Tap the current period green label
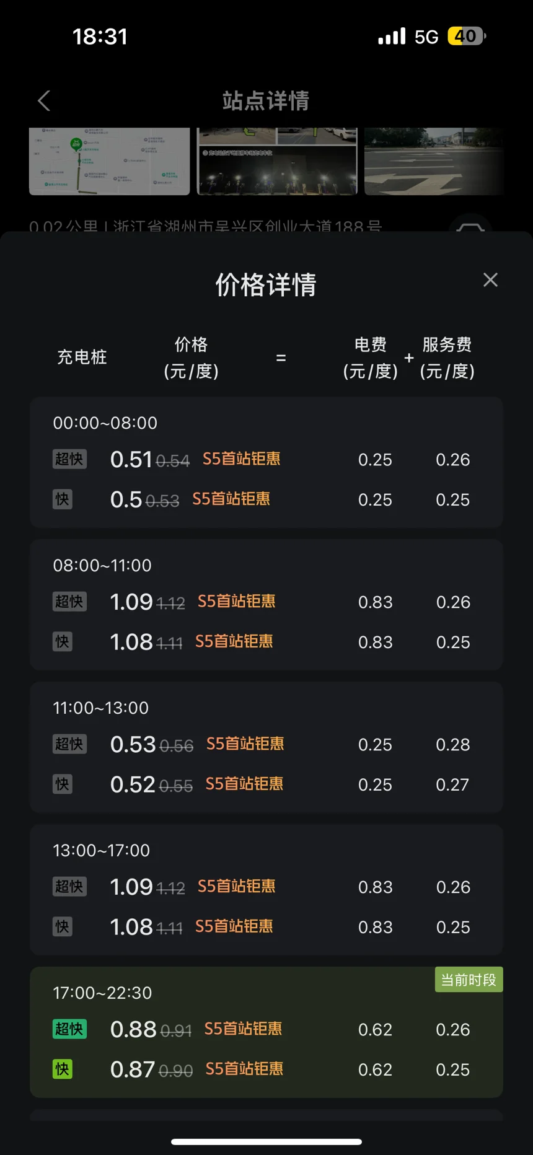Screen dimensions: 533x1155 tap(469, 980)
